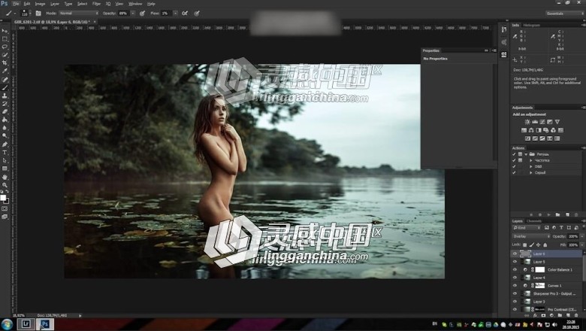Click Lock position icon in Layers
586x331 pixels.
tap(538, 244)
